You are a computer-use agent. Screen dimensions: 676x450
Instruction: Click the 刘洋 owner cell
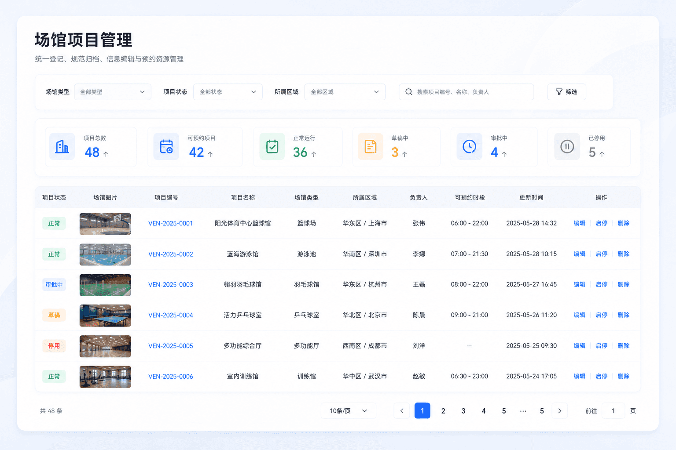pyautogui.click(x=419, y=346)
